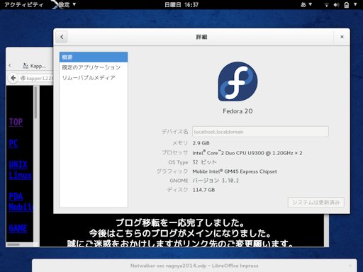Select the 概要 overview entry
The image size is (363, 272).
click(x=94, y=57)
